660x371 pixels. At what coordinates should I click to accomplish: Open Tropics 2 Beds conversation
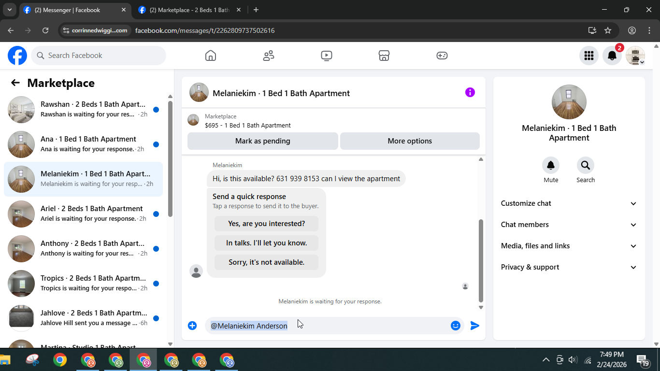tap(83, 284)
